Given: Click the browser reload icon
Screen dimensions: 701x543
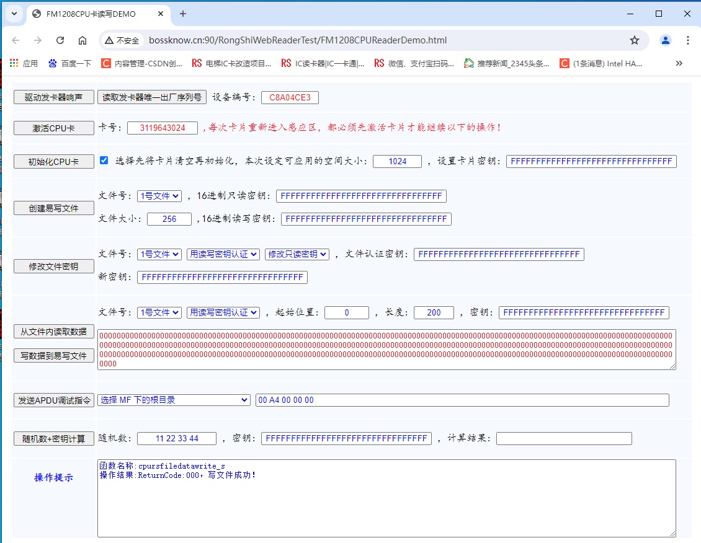Looking at the screenshot, I should [x=60, y=40].
